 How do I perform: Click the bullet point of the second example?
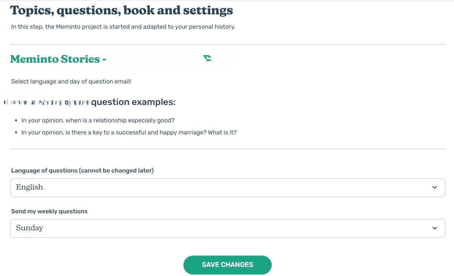(x=16, y=133)
